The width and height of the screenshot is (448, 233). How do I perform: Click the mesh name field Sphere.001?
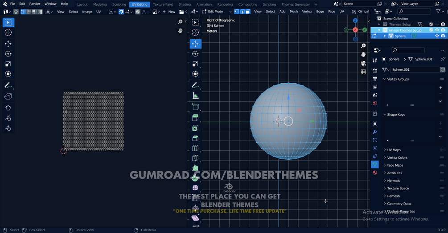(x=415, y=69)
